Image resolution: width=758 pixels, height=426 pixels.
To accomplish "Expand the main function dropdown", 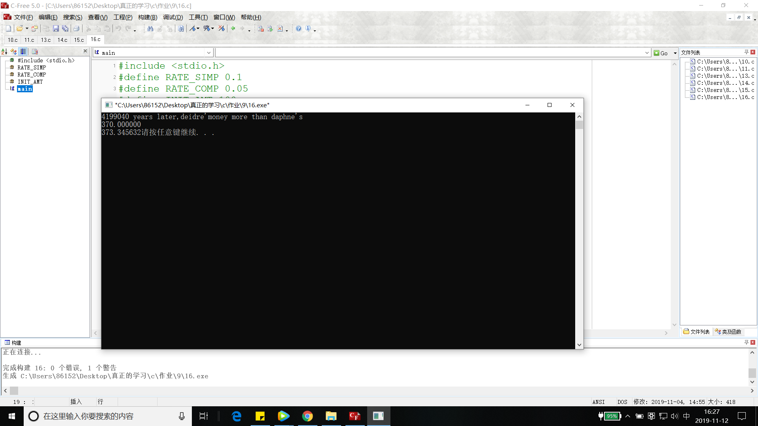I will pyautogui.click(x=208, y=53).
